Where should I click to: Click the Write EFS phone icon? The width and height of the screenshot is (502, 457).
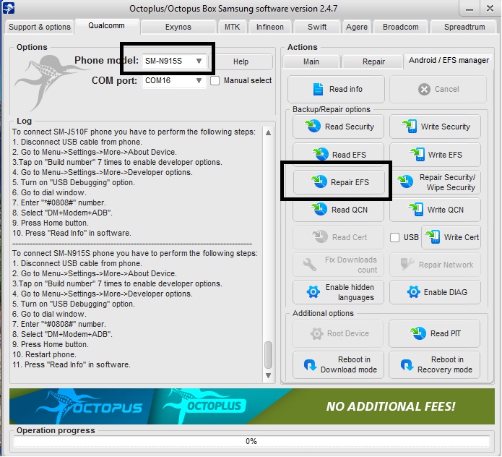click(x=417, y=154)
